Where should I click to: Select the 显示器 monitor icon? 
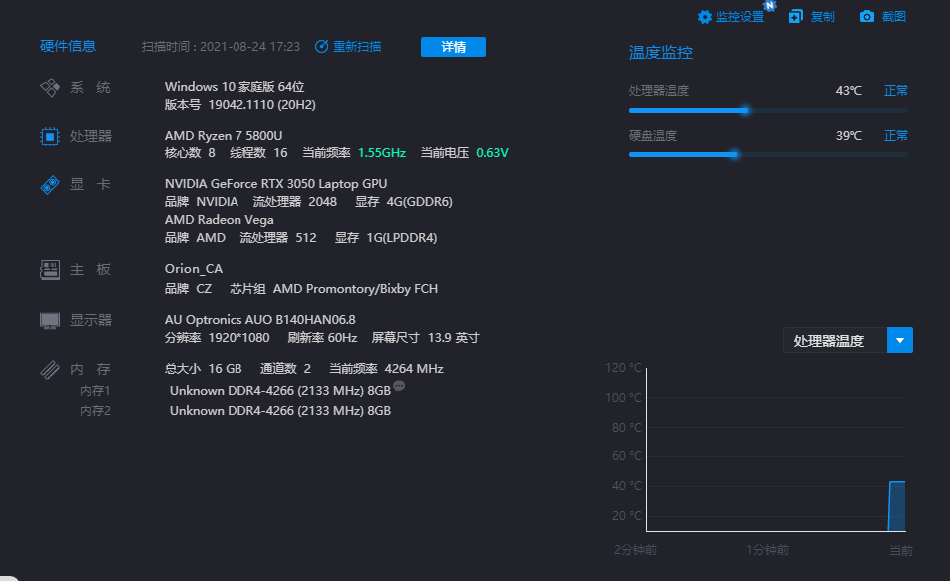click(x=50, y=320)
